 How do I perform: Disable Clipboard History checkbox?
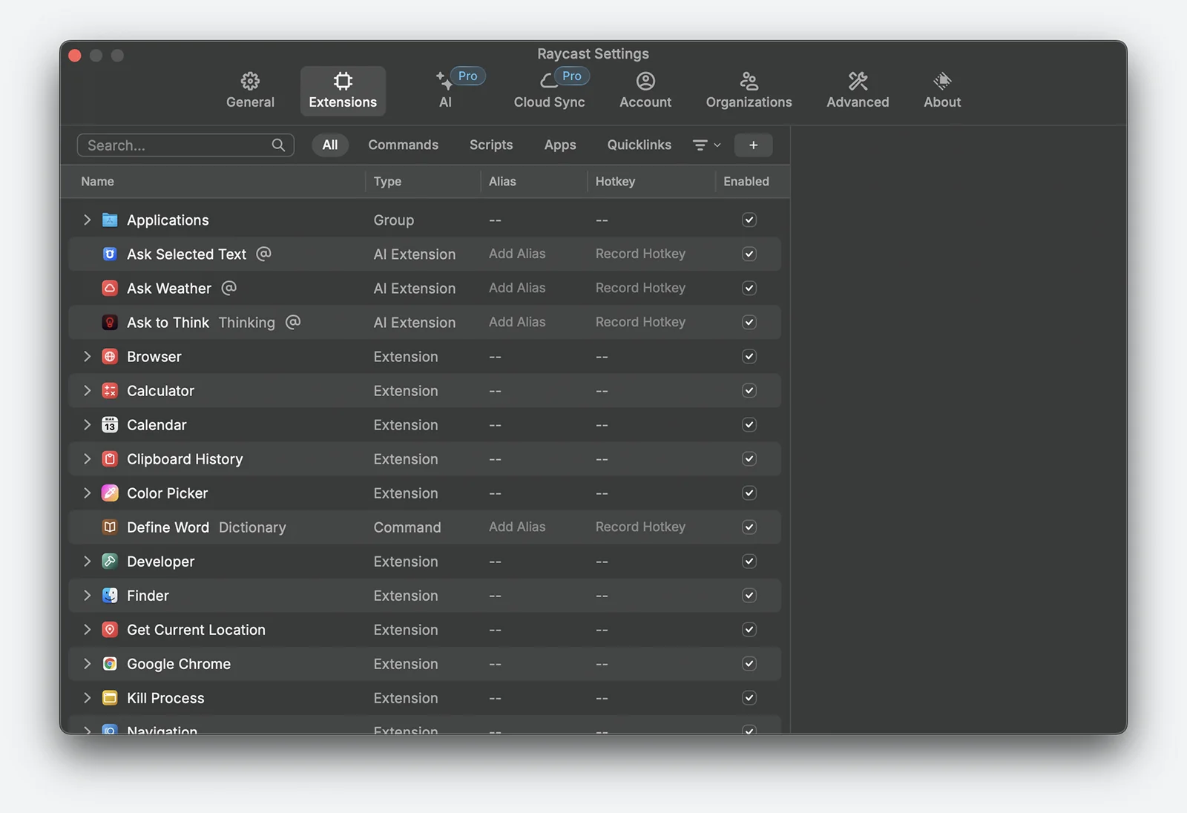click(749, 458)
